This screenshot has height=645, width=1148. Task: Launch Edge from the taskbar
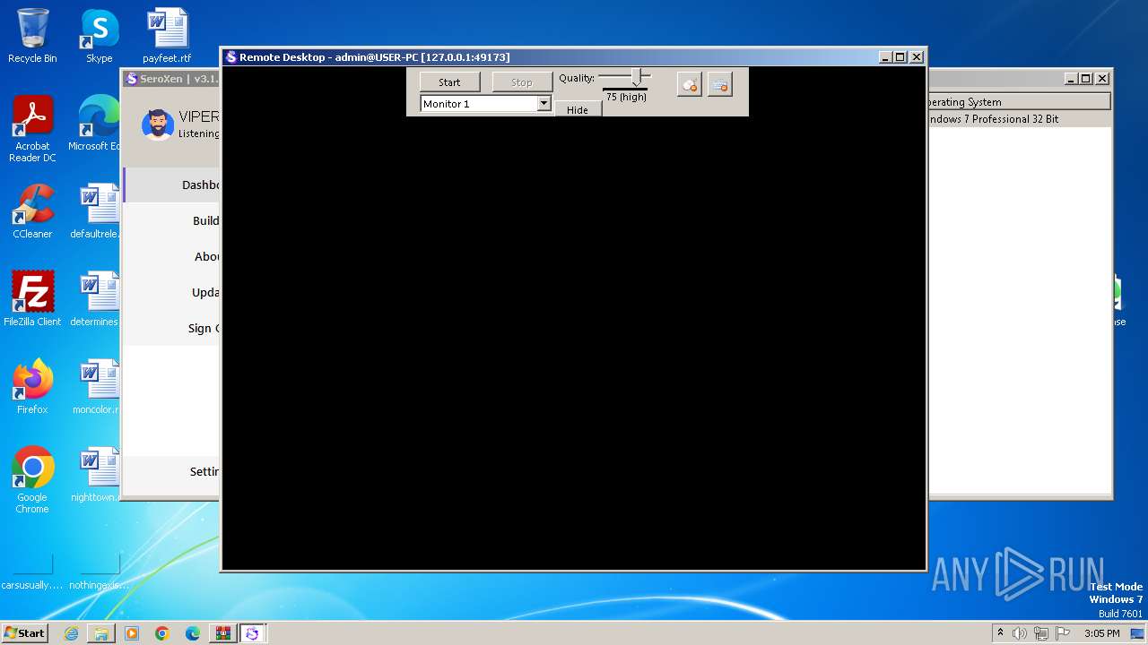[x=193, y=633]
